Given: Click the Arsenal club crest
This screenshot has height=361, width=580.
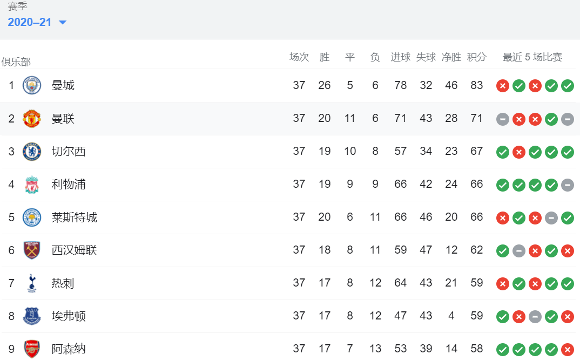Looking at the screenshot, I should coord(32,349).
